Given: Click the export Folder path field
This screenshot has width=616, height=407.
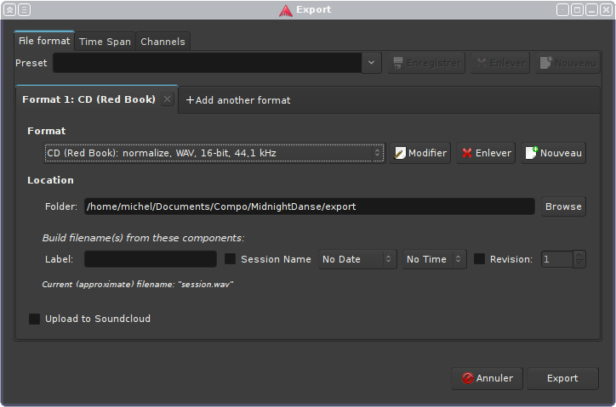Looking at the screenshot, I should pos(310,206).
